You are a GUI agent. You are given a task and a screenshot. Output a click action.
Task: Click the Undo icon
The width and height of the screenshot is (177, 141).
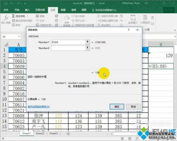[11, 3]
